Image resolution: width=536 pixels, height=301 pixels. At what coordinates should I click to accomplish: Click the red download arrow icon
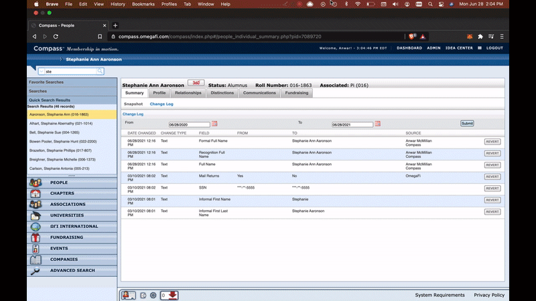pos(173,295)
